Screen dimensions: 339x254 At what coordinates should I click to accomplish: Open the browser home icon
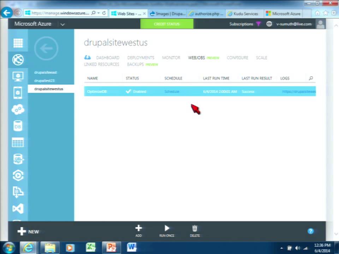point(317,13)
